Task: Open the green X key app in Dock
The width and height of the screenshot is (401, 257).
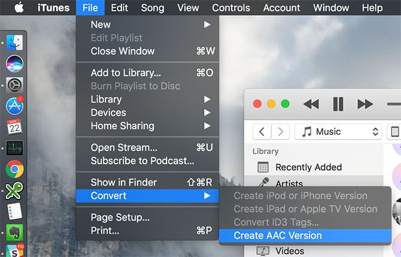Action: click(14, 190)
